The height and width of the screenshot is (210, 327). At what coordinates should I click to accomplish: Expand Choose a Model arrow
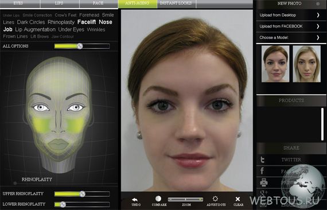(318, 37)
